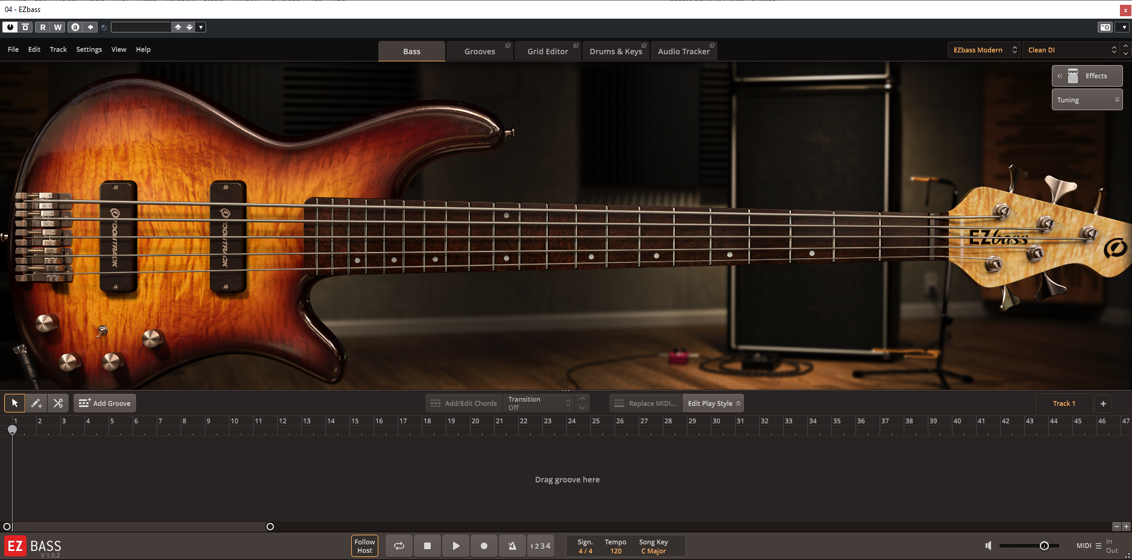Viewport: 1132px width, 560px height.
Task: Click the host freeze/bypass square icon
Action: [25, 27]
